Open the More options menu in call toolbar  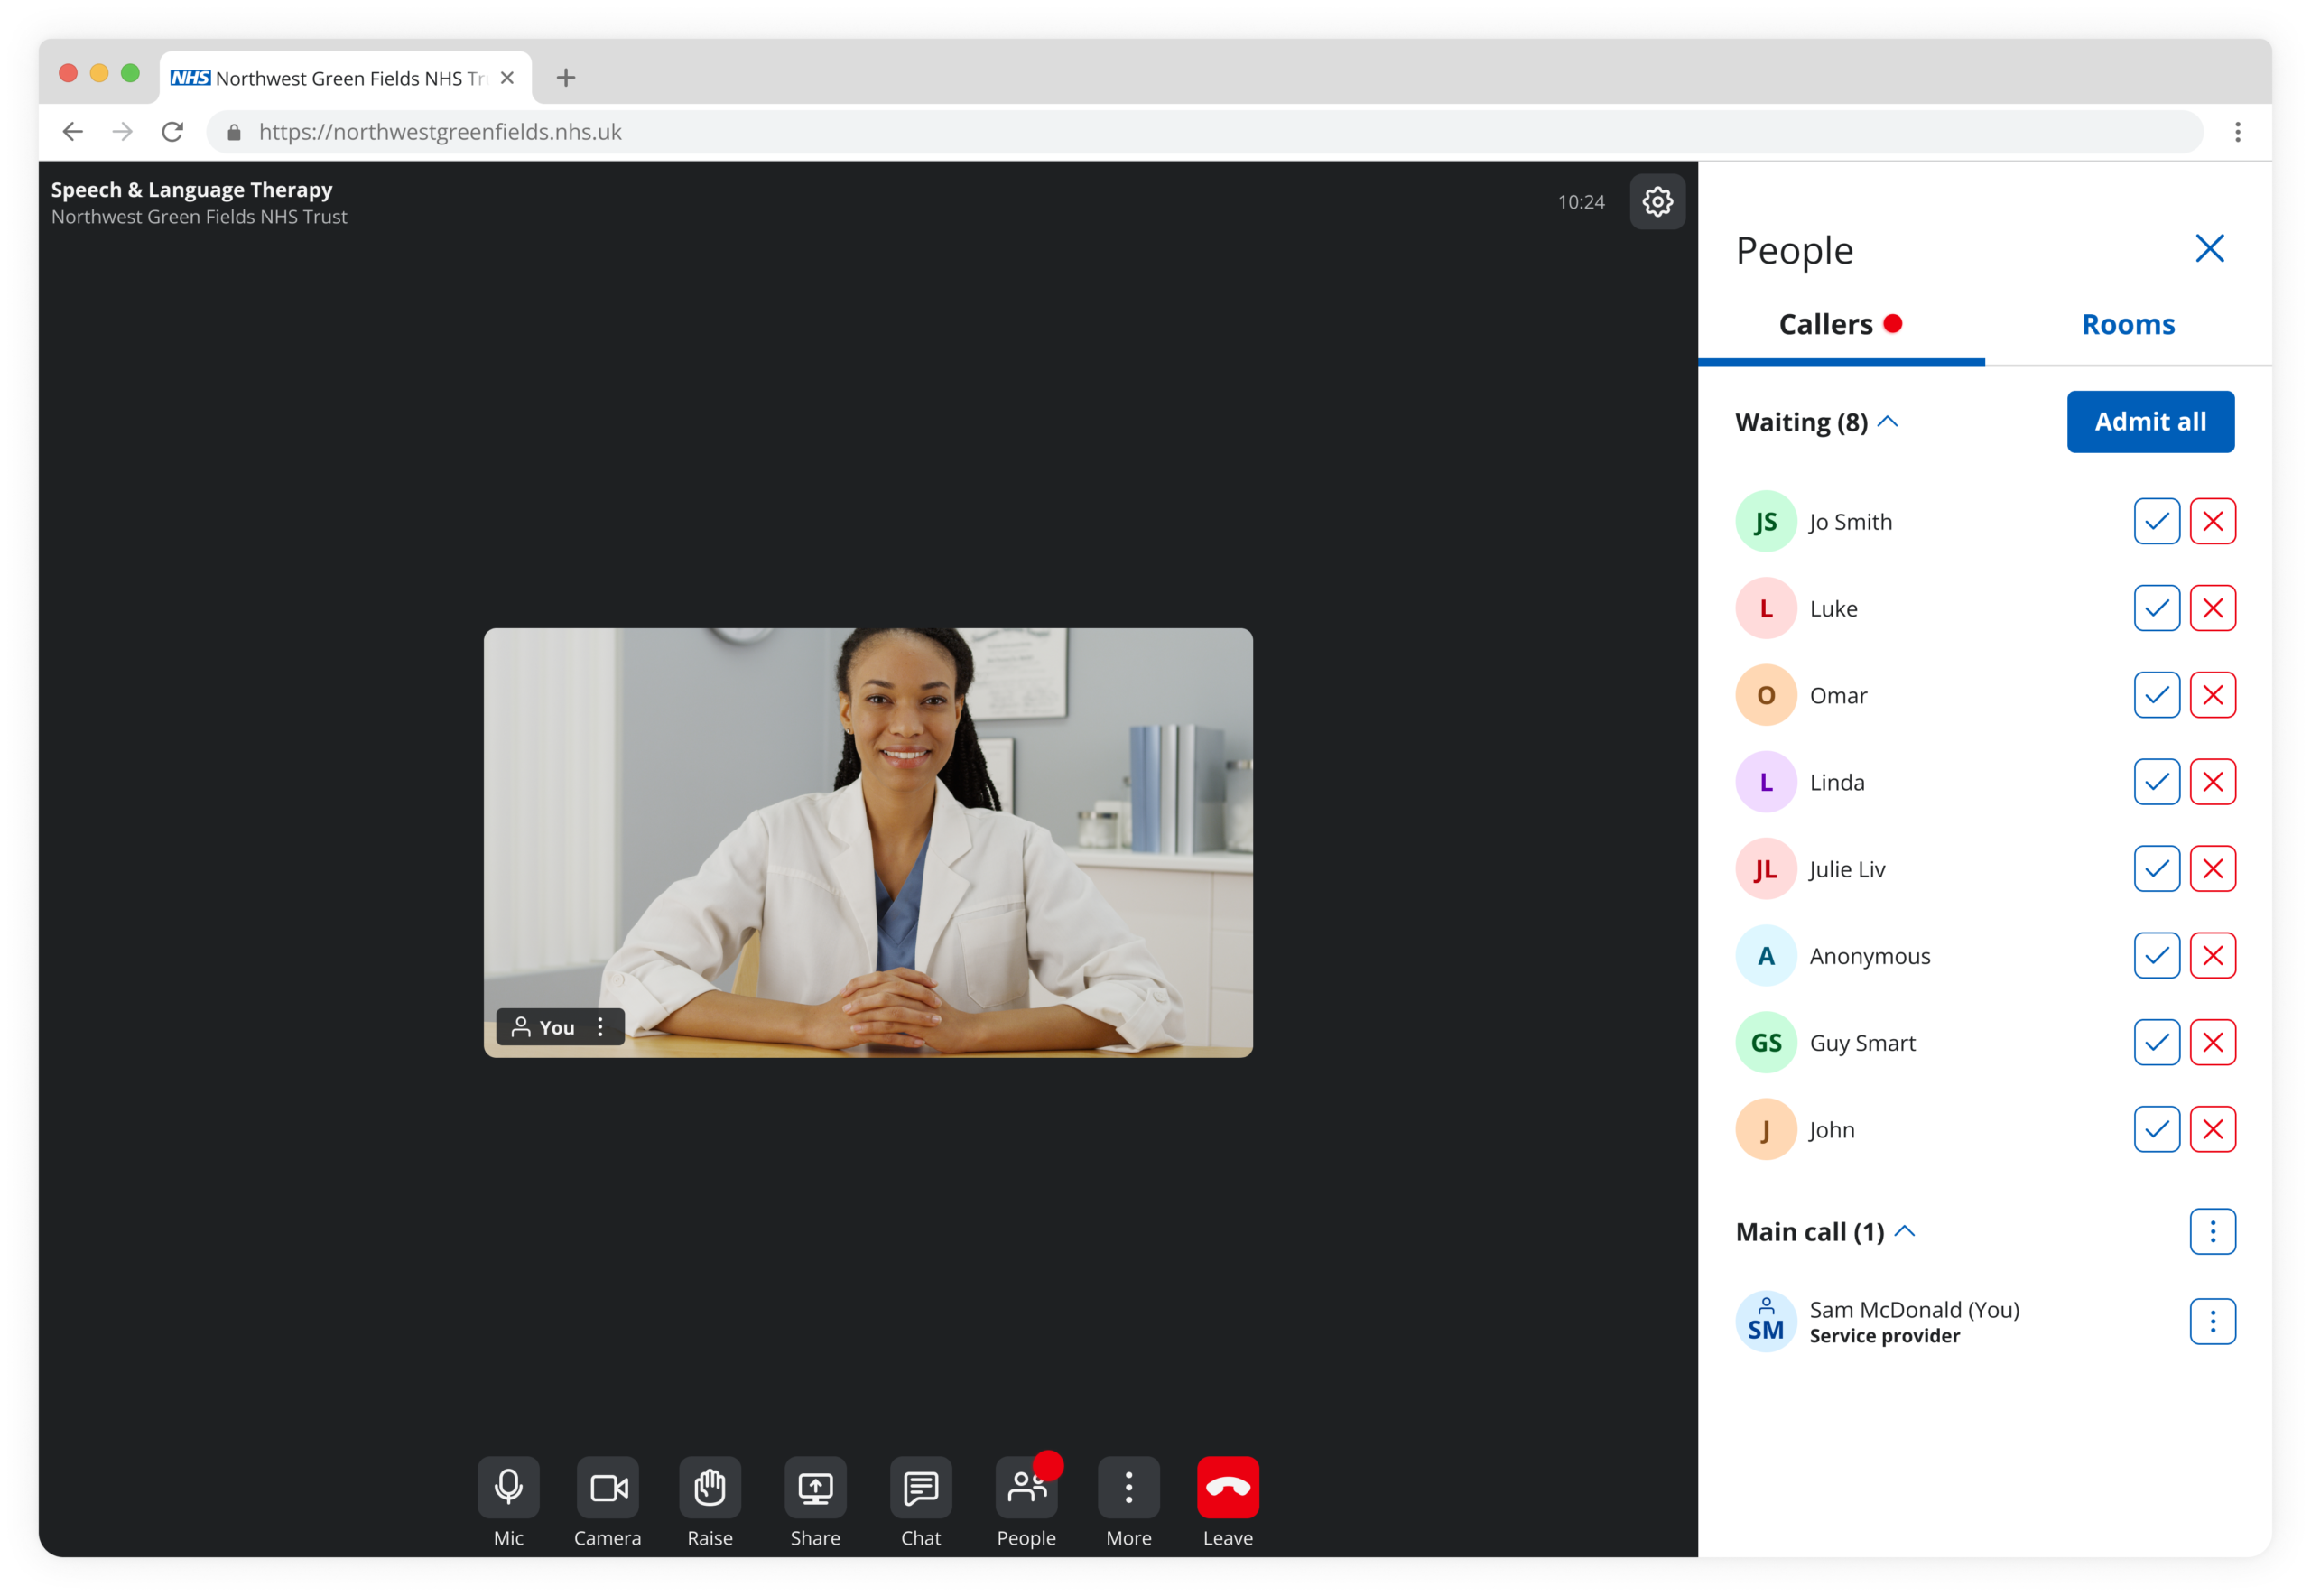[x=1128, y=1487]
